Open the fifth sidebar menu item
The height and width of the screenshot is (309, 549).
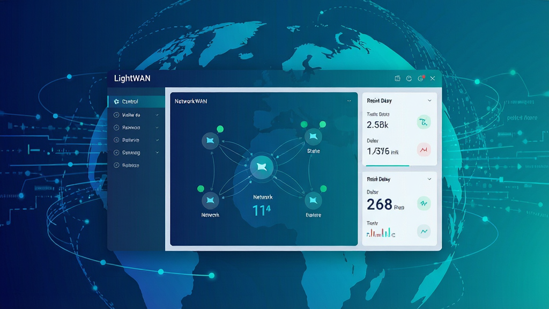pos(136,153)
